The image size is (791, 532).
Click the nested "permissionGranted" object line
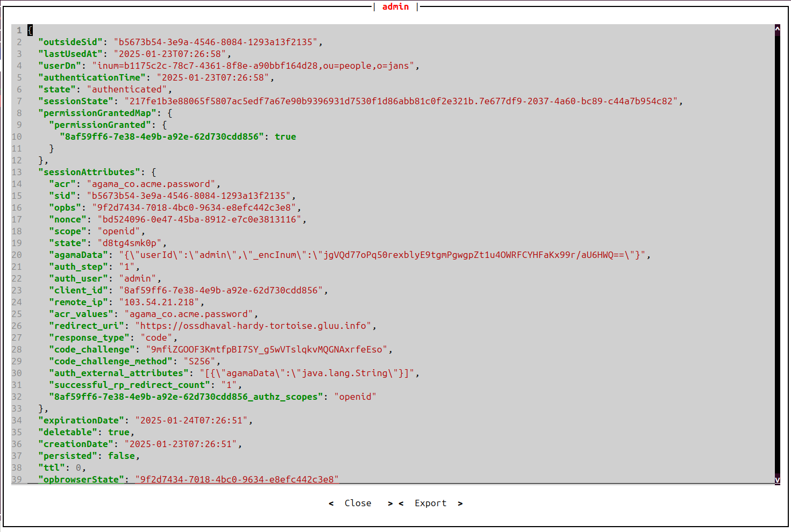[x=99, y=125]
